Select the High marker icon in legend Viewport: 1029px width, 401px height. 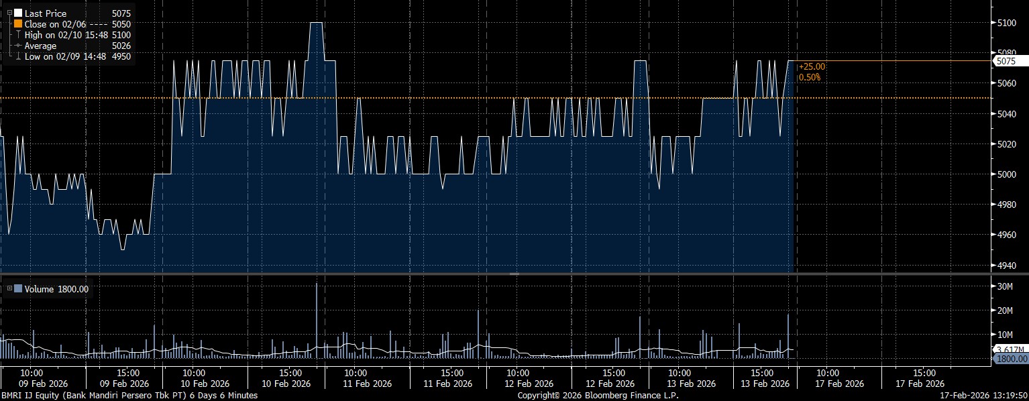pos(18,35)
